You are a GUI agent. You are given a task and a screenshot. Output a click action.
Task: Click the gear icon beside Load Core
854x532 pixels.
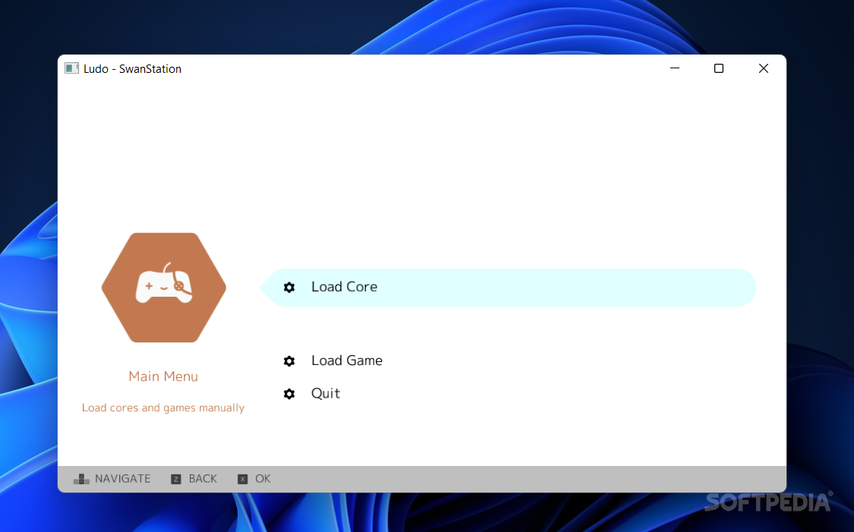pos(289,288)
